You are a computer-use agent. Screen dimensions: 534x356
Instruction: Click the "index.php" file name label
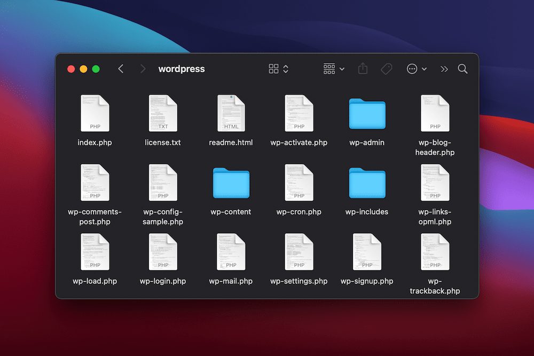95,143
